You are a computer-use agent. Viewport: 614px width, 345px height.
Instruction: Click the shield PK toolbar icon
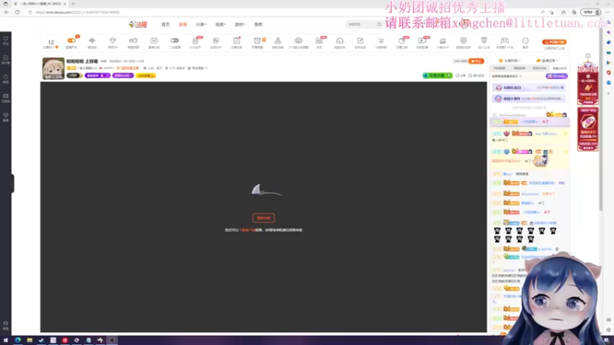point(216,41)
